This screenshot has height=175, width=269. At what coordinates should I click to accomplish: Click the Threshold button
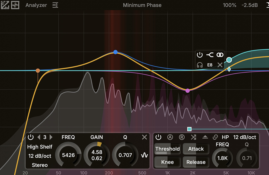coord(167,149)
